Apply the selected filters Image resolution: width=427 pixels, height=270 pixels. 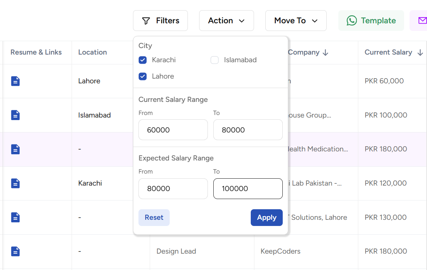click(x=266, y=218)
